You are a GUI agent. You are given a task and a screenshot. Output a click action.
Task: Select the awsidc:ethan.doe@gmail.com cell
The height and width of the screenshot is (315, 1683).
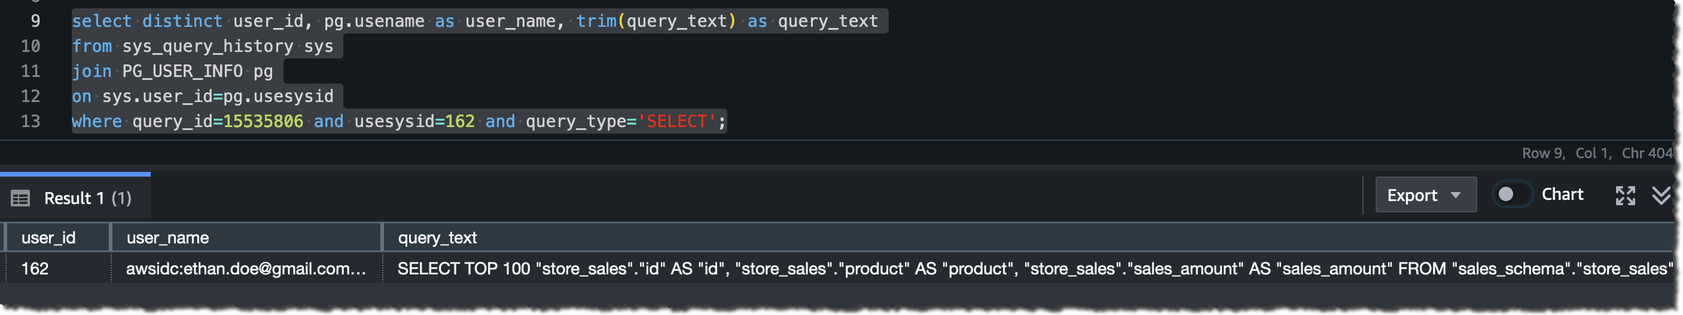point(246,268)
